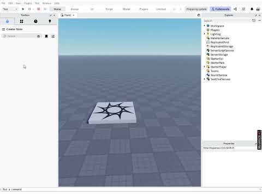Pause the running playtest
This screenshot has height=196, width=262.
point(29,9)
